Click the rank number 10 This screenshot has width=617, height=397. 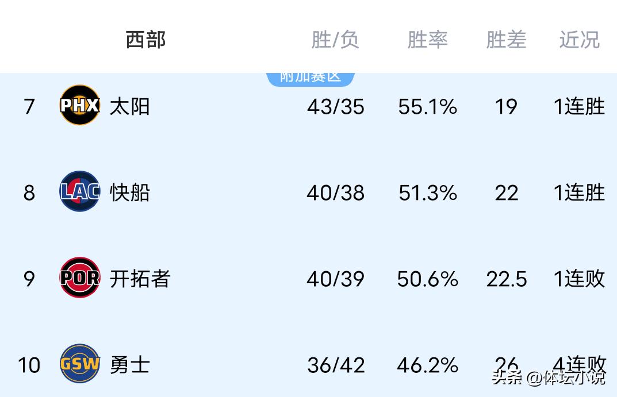(29, 365)
